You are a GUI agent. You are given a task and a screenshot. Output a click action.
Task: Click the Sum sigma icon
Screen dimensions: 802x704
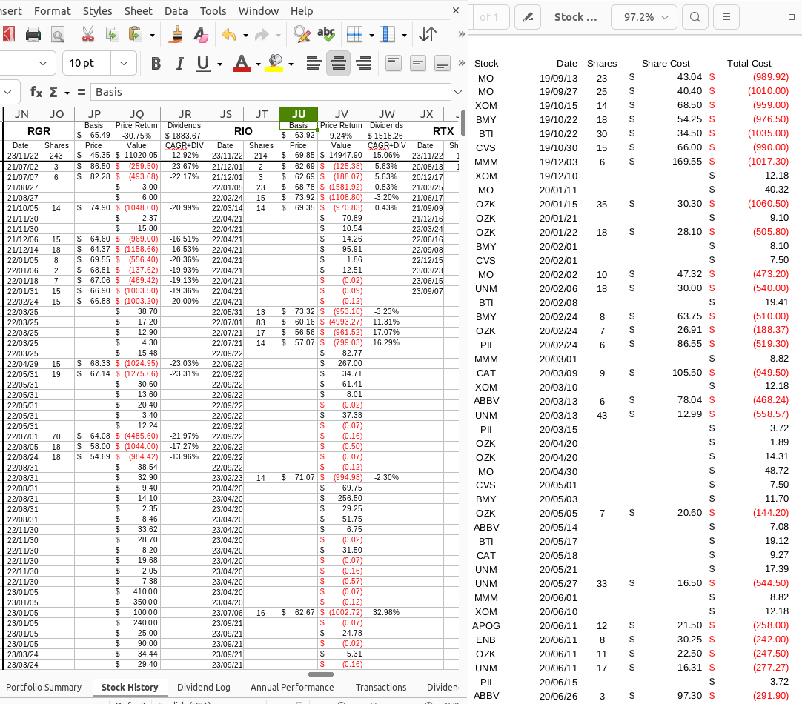[53, 92]
